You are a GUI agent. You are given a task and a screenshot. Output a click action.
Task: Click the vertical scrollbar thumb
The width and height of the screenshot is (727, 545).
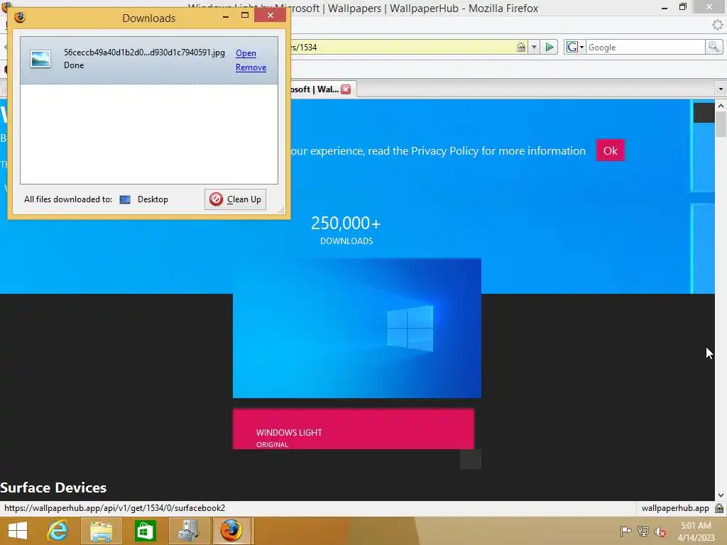(721, 124)
